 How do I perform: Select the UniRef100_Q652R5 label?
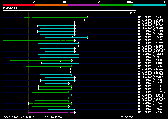click(151, 37)
